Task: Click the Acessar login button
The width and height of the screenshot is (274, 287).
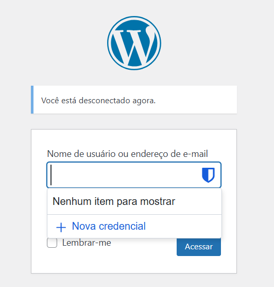Action: click(x=199, y=247)
